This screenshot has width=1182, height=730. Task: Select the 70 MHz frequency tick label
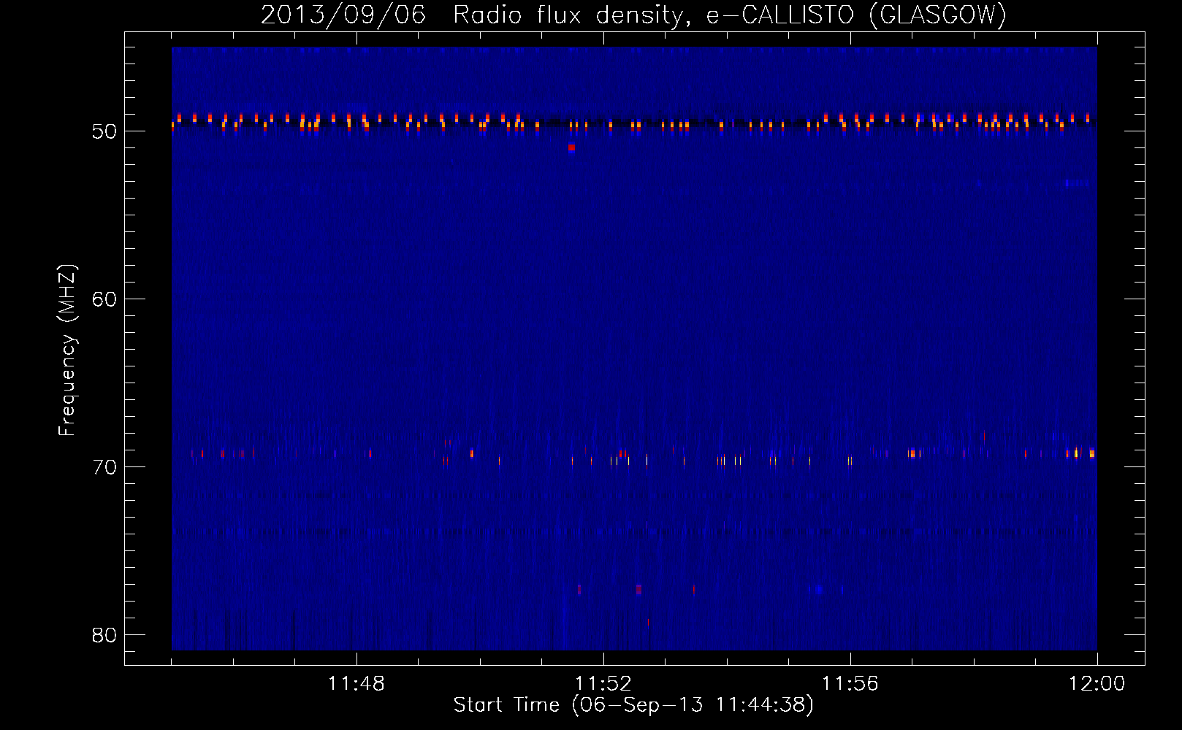pyautogui.click(x=104, y=467)
